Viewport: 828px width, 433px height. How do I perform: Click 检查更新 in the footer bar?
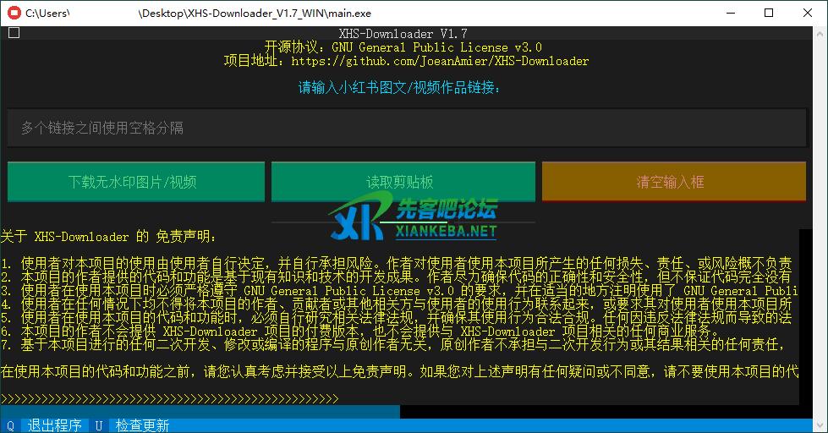click(142, 425)
